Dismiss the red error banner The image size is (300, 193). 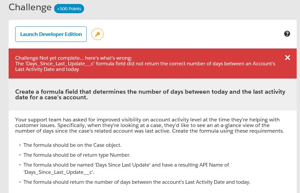287,58
